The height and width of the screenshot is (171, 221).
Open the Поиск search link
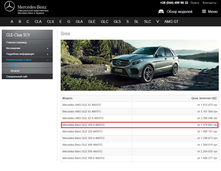(195, 3)
